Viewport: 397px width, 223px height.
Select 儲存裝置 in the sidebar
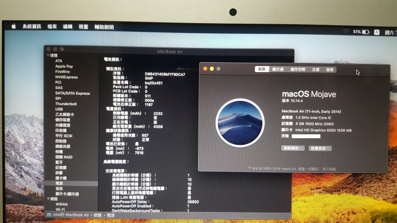click(63, 120)
